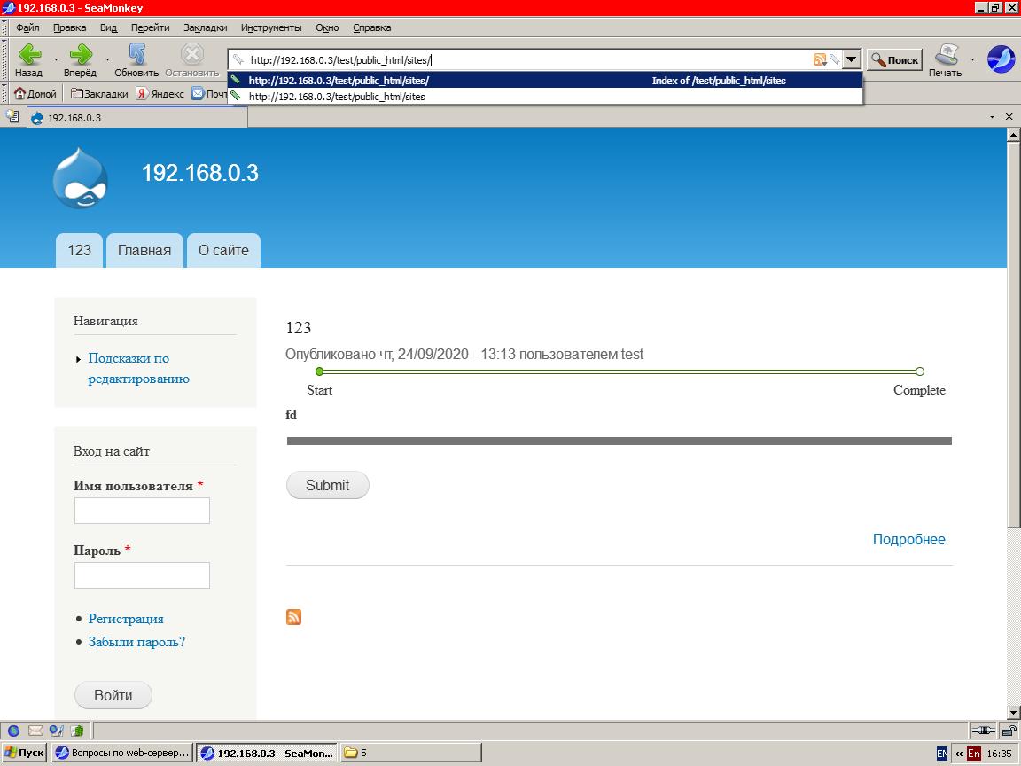Click the Submit button
This screenshot has height=766, width=1021.
tap(328, 485)
